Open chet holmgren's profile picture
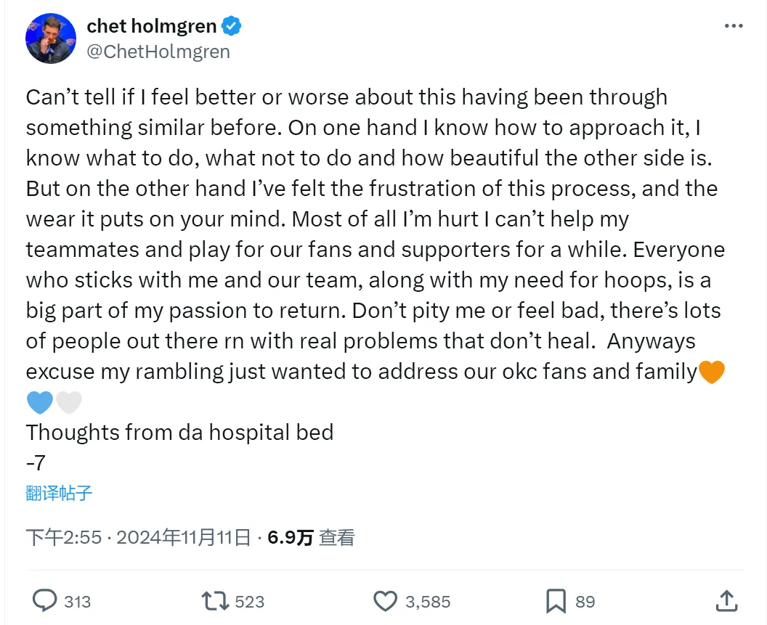The width and height of the screenshot is (767, 625). coord(51,38)
